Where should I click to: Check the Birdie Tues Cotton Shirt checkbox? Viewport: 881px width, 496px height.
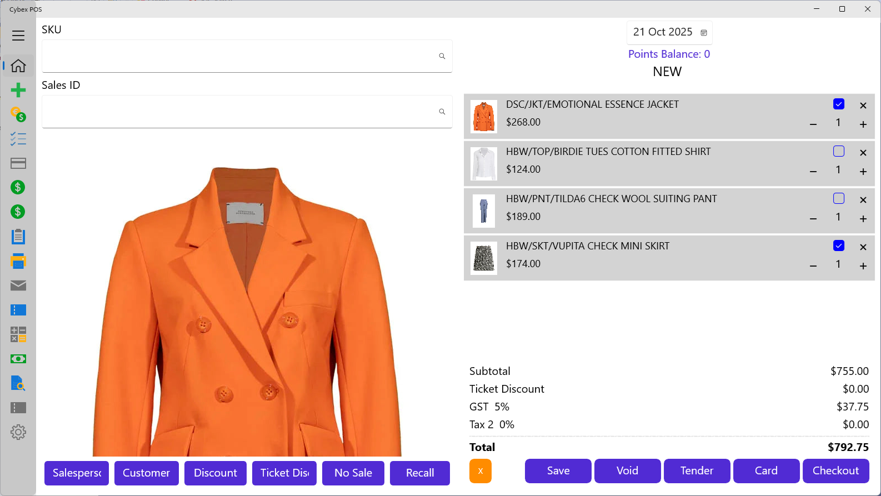click(x=839, y=151)
